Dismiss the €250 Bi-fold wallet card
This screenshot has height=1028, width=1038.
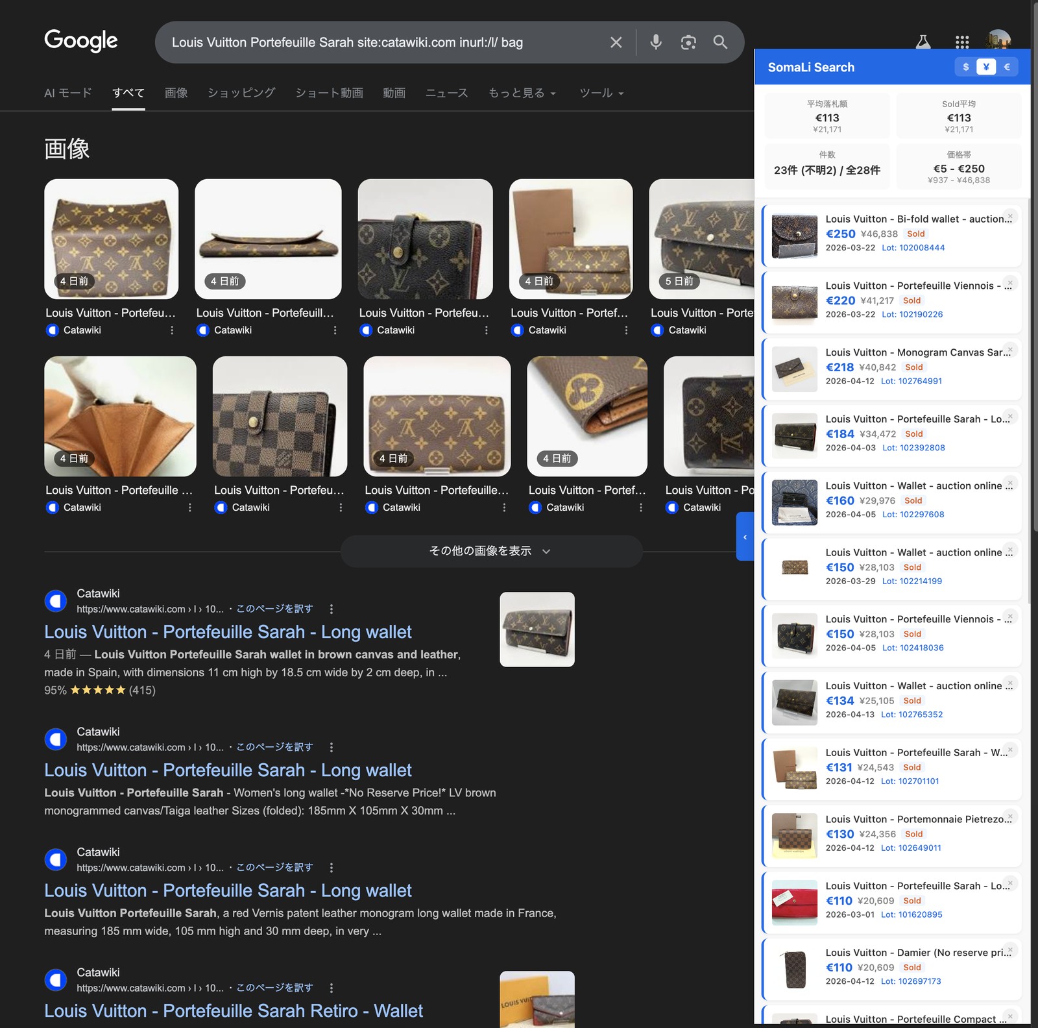point(1009,217)
